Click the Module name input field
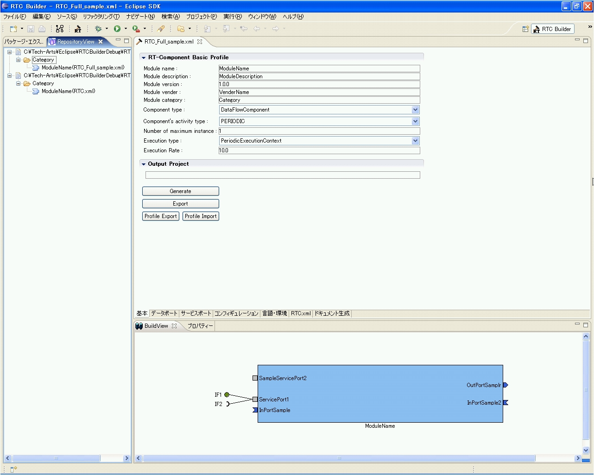 (319, 69)
